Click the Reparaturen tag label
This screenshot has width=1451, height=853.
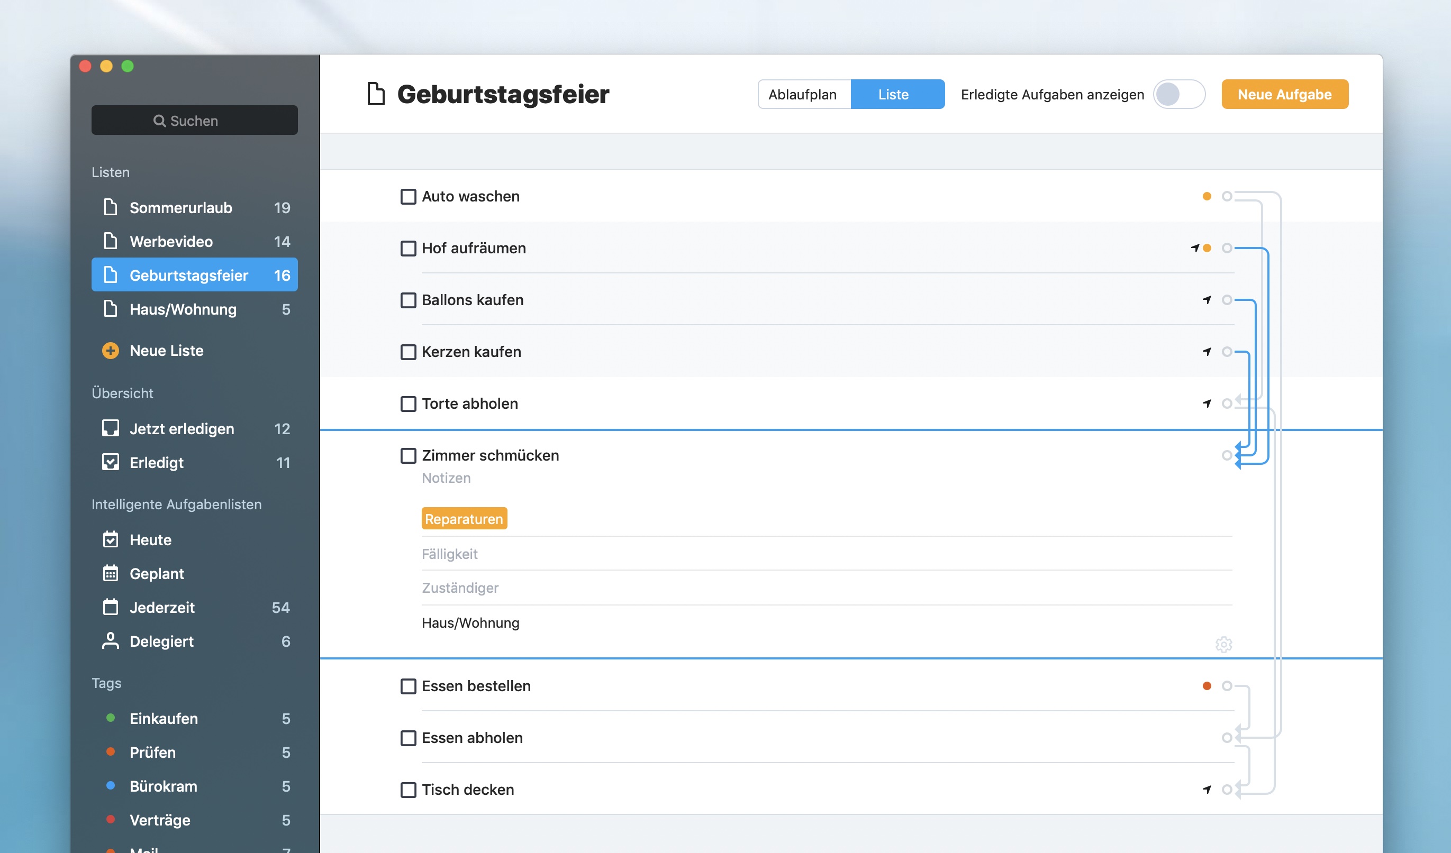point(464,519)
